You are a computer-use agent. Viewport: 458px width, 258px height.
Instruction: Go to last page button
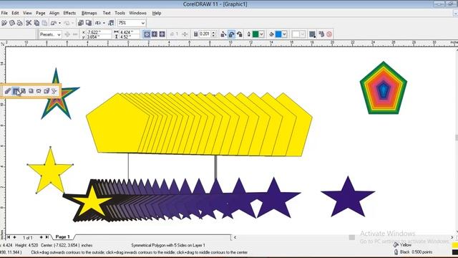click(47, 237)
